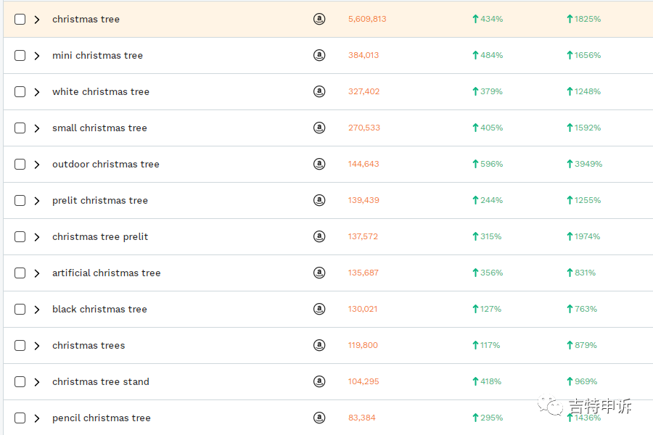Open Amazon icon beside white christmas tree
Image resolution: width=653 pixels, height=435 pixels.
click(x=319, y=91)
